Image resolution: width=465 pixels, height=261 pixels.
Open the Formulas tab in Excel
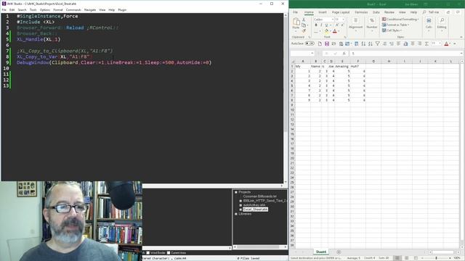coord(361,12)
